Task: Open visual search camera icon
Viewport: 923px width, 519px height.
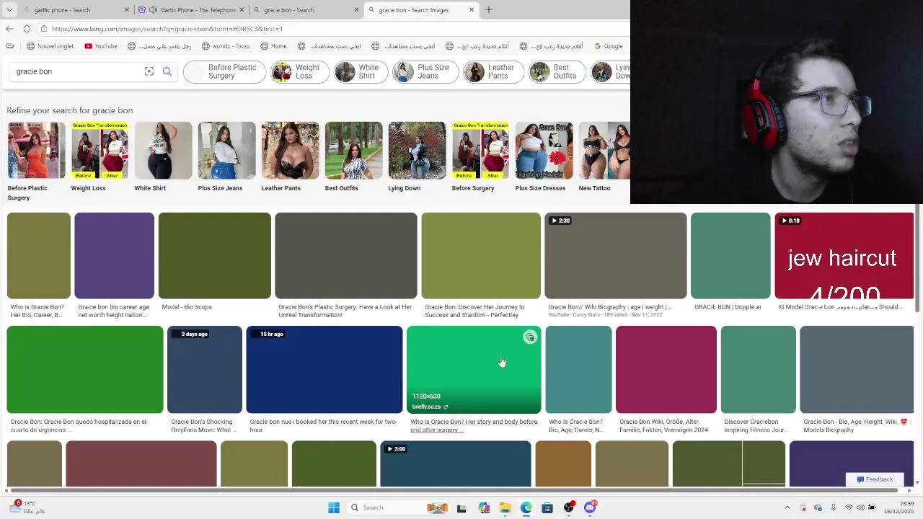Action: [x=149, y=71]
